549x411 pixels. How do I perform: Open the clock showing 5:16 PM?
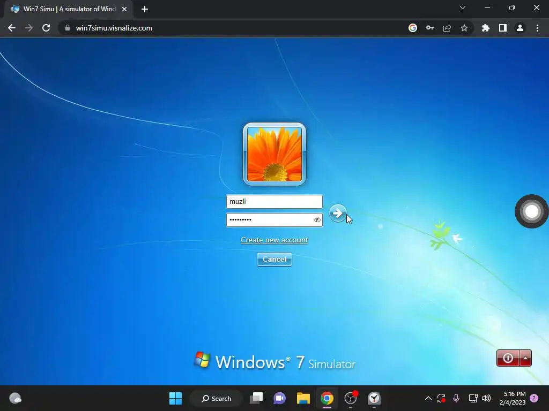(513, 398)
